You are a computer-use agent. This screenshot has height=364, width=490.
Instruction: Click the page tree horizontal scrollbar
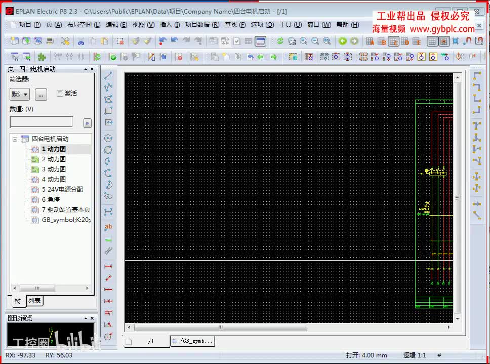click(37, 288)
